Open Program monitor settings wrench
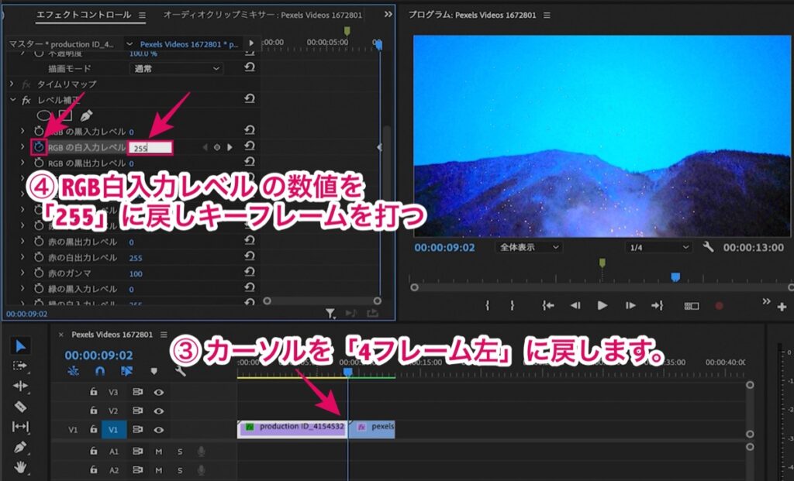Viewport: 794px width, 481px height. tap(708, 247)
